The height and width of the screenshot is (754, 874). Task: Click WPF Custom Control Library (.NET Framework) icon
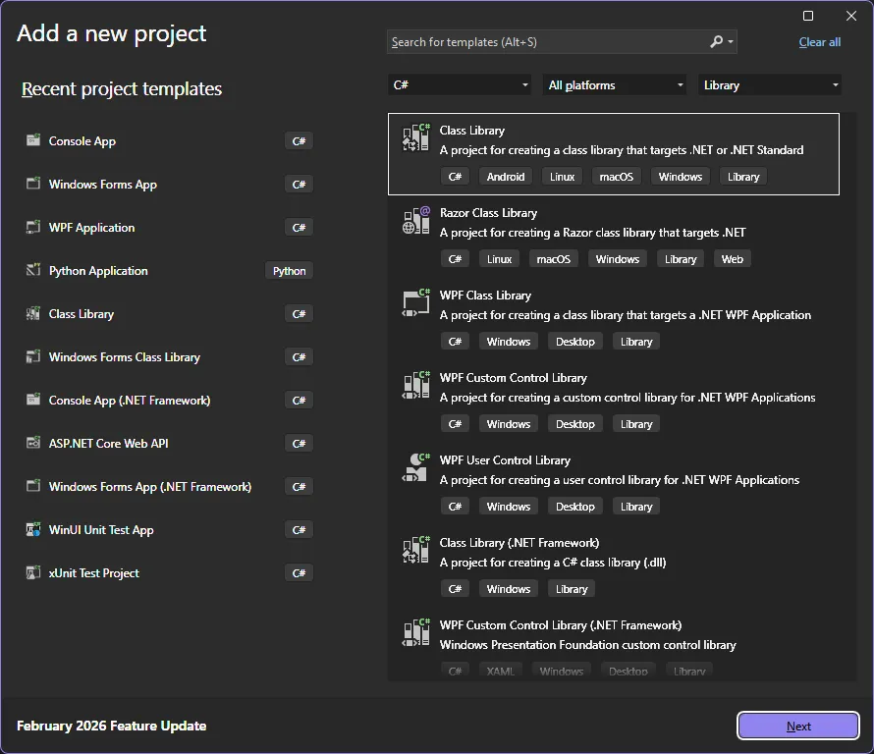point(415,632)
